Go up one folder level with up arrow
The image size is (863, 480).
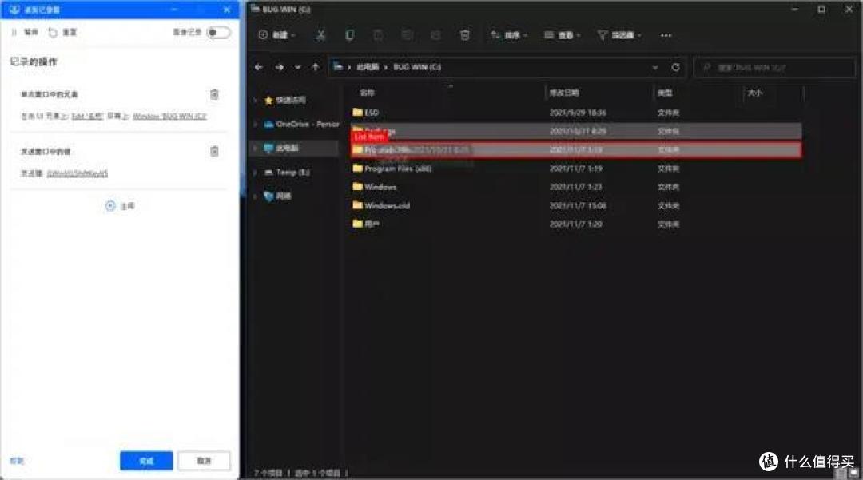pos(316,67)
